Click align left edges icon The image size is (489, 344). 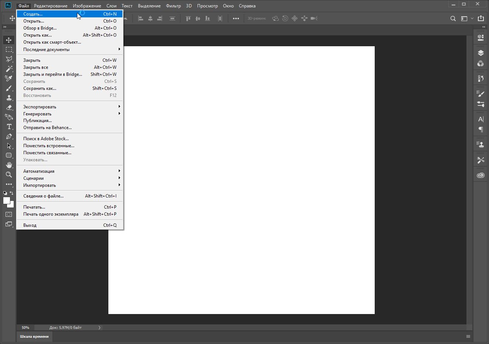[x=141, y=18]
